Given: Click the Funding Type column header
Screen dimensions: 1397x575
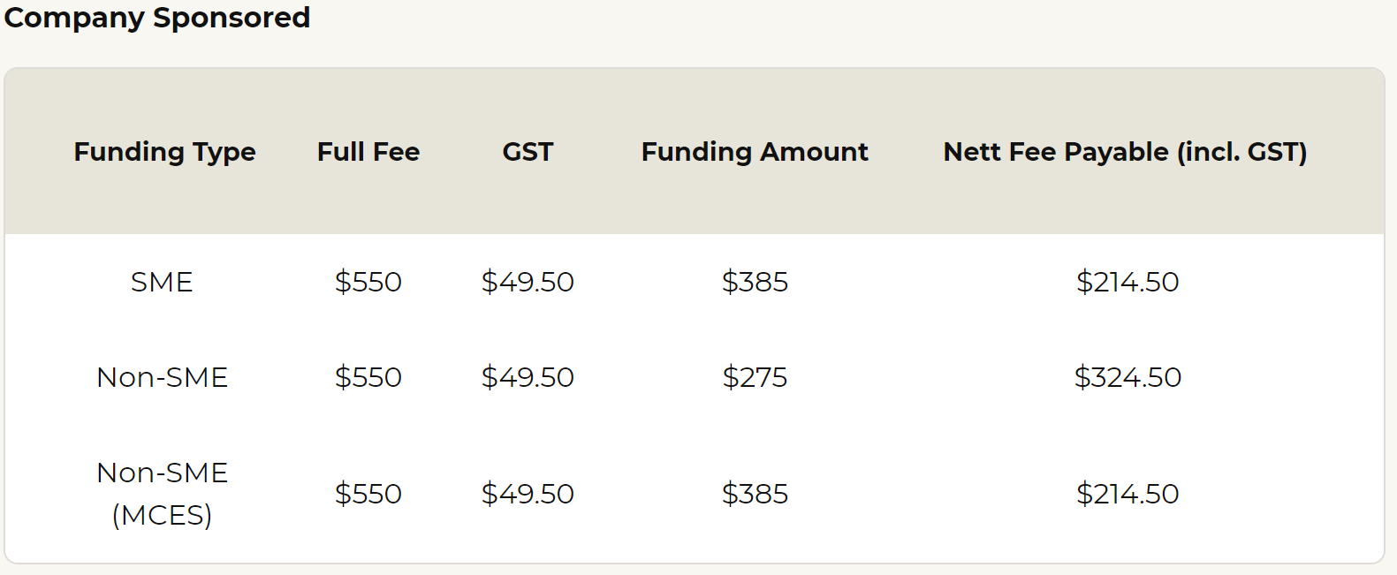Looking at the screenshot, I should 165,152.
